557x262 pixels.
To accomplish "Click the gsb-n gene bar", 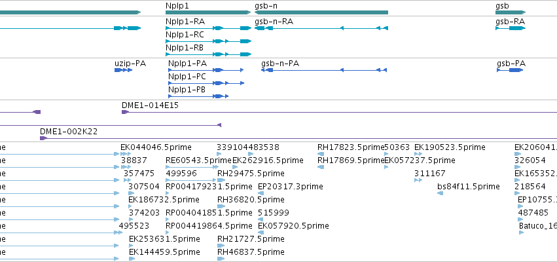I will [x=321, y=12].
